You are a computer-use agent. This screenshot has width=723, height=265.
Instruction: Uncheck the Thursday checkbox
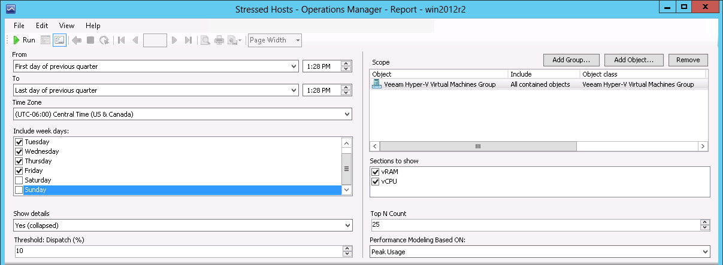pos(19,161)
